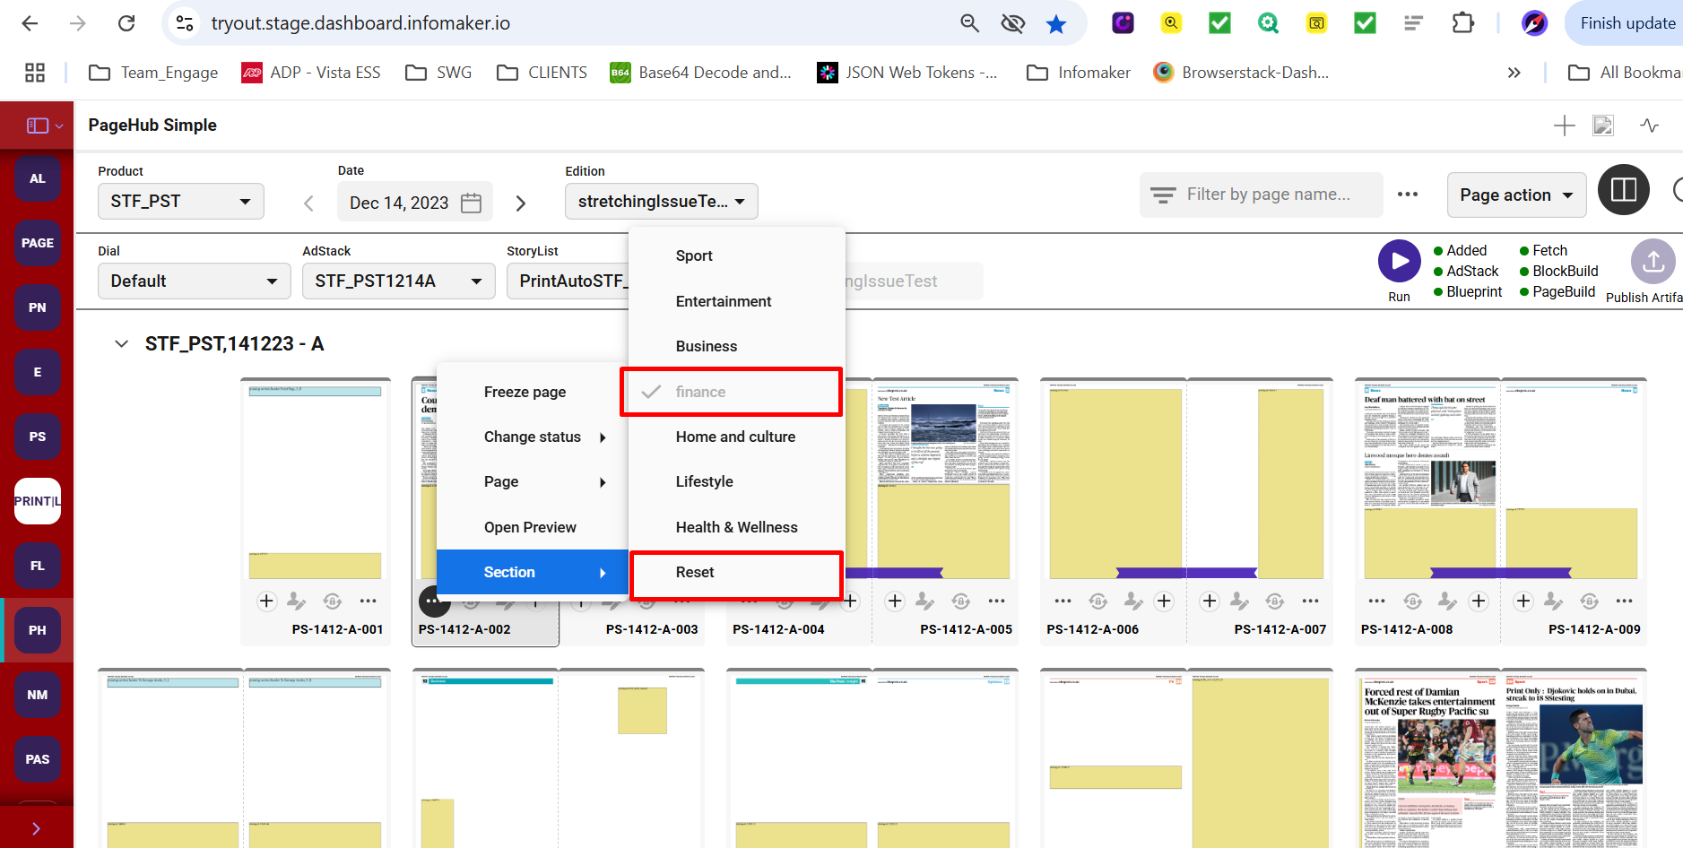Collapse the STF_PST,141223 - A section
The image size is (1683, 848).
(122, 344)
